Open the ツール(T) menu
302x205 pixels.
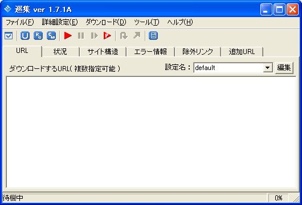point(146,22)
